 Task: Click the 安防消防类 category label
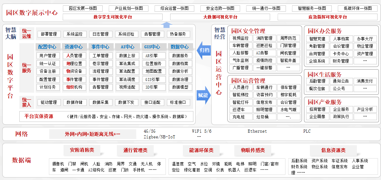(x=82, y=150)
